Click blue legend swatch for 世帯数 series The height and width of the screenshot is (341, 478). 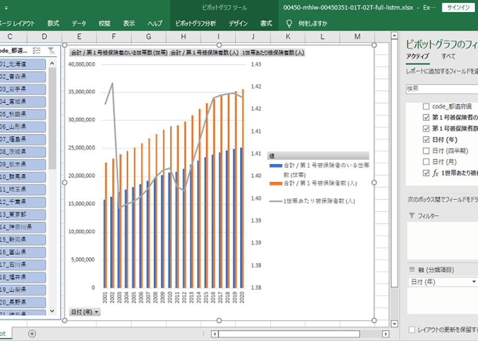276,166
